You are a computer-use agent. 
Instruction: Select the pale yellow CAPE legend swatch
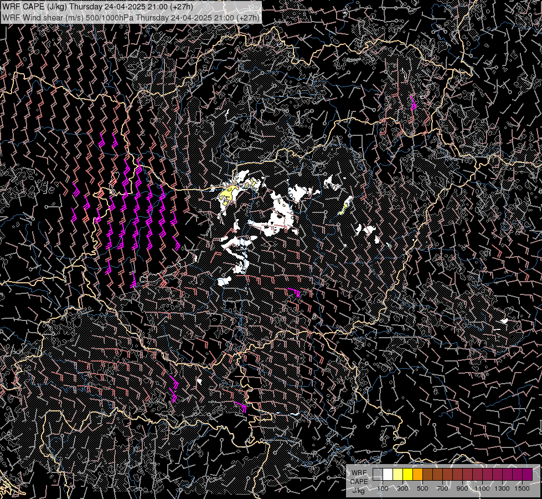tap(398, 475)
